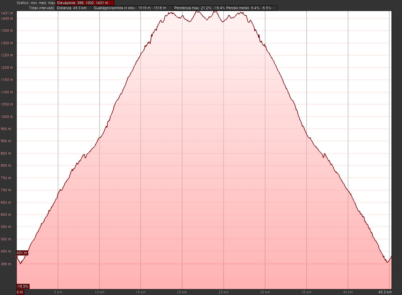Select the Pendenza max field
The height and width of the screenshot is (295, 402).
coord(199,8)
